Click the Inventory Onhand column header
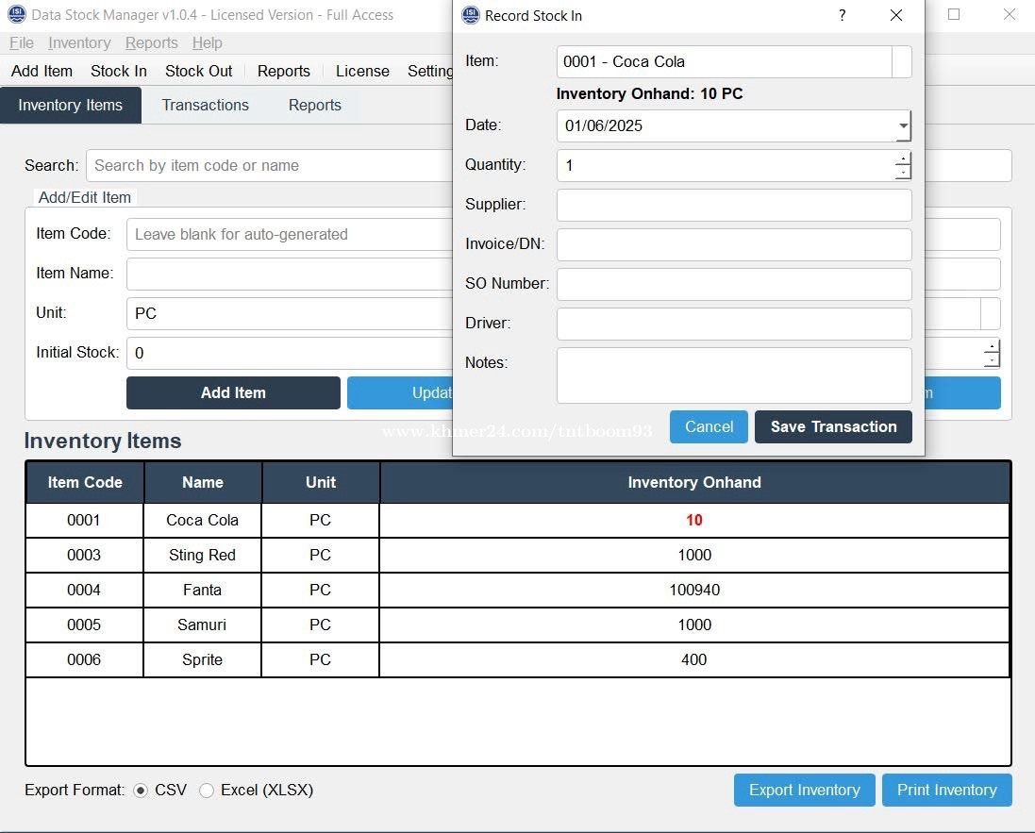 point(695,482)
